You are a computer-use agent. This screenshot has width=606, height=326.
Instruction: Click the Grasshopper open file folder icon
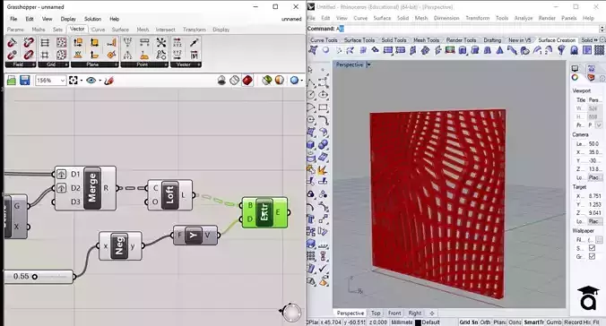coord(12,81)
